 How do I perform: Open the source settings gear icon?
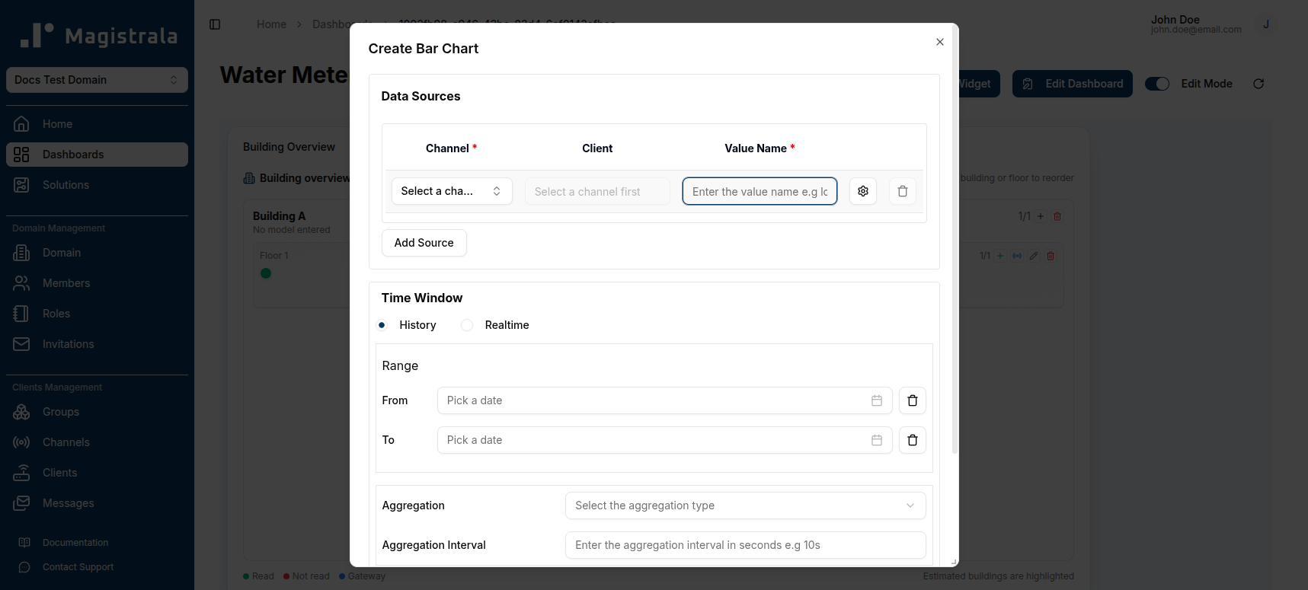tap(863, 191)
